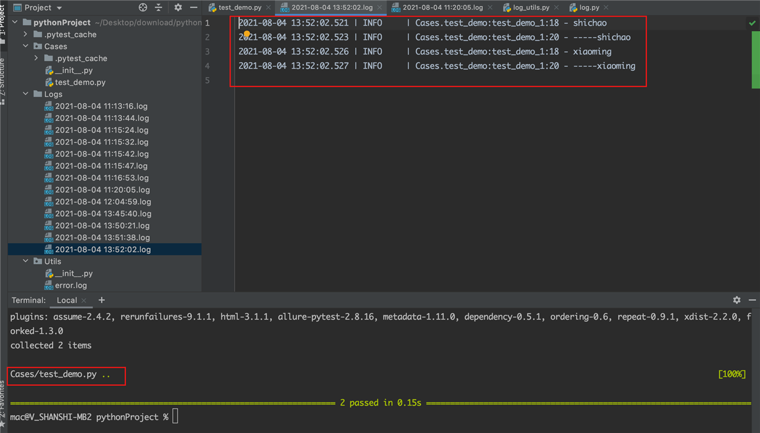Click 'collected 2 items' in terminal output
This screenshot has height=433, width=760.
[x=51, y=345]
